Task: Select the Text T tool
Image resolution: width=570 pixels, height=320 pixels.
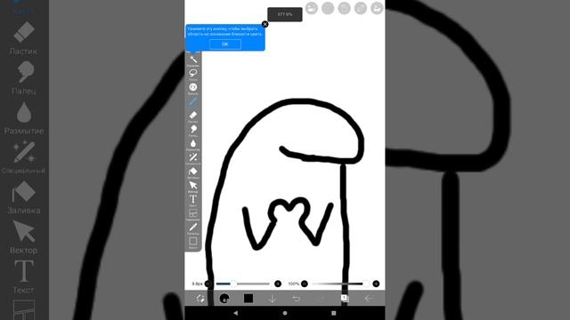Action: pos(193,200)
